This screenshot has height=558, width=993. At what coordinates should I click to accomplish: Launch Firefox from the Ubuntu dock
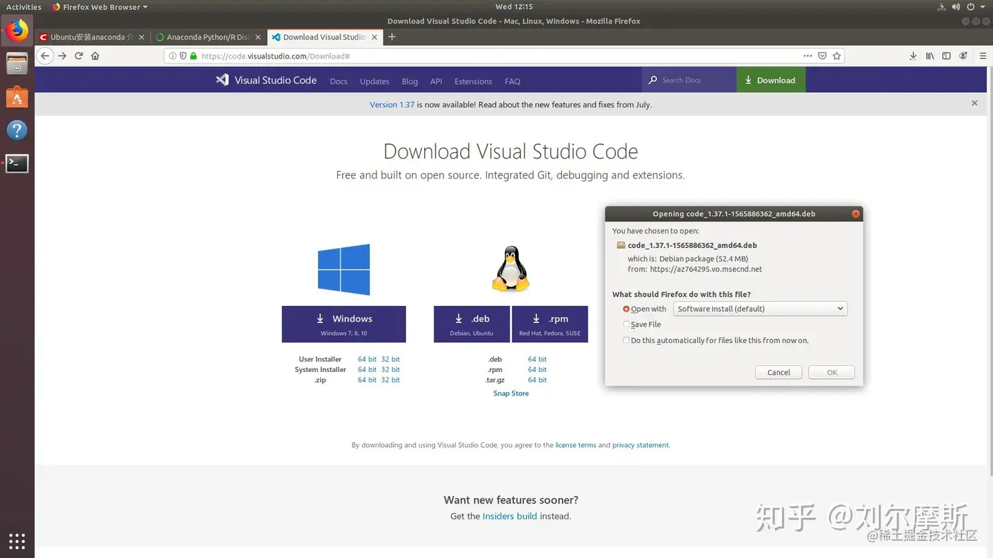tap(17, 30)
